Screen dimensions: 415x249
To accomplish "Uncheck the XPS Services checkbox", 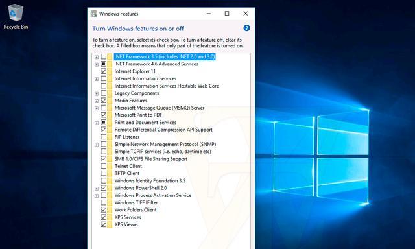I will tap(104, 217).
